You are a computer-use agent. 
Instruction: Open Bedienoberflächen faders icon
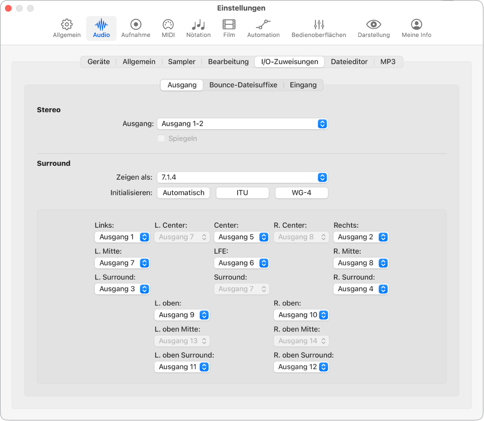click(319, 28)
